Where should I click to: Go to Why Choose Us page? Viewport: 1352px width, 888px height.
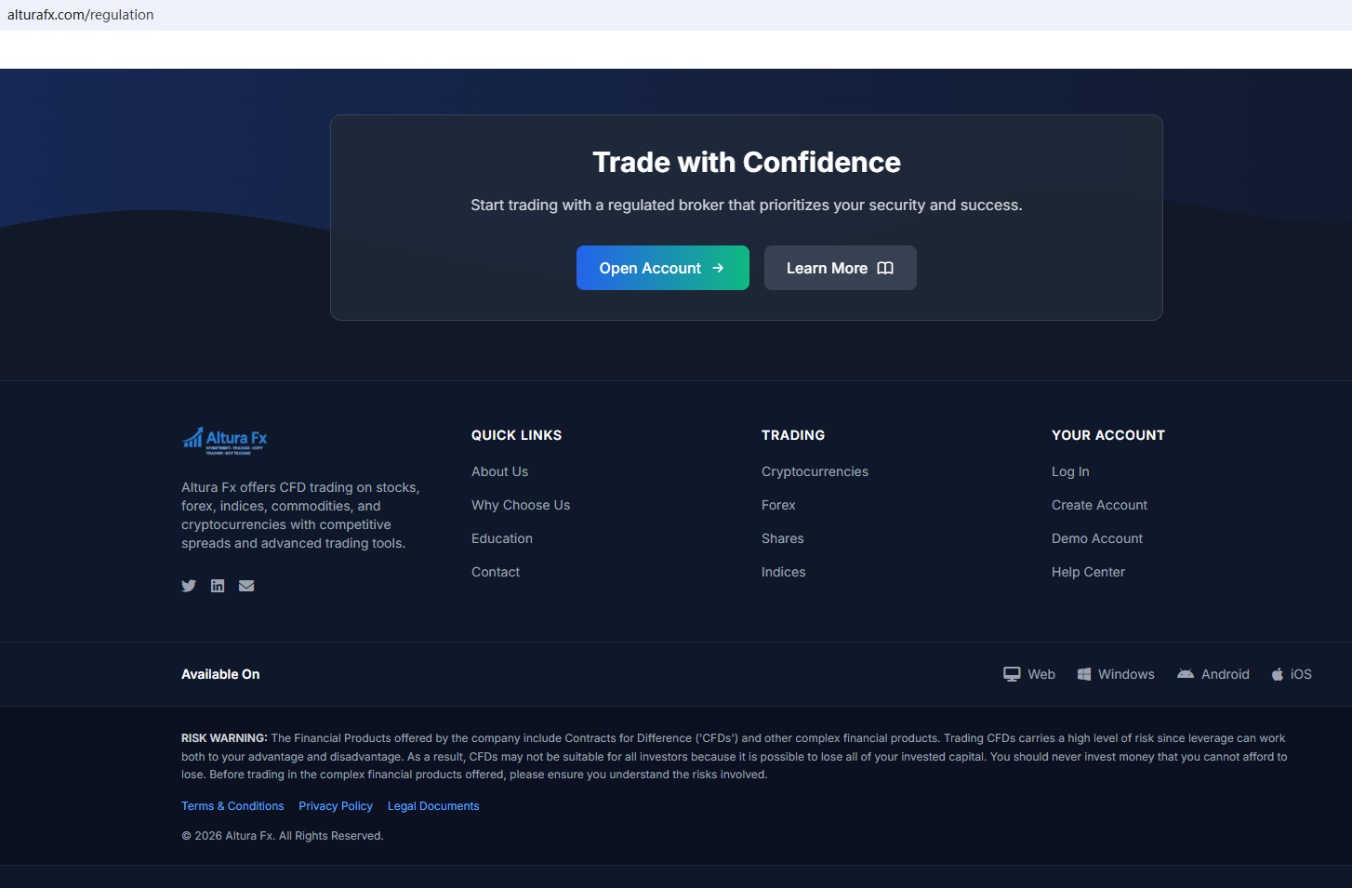[521, 505]
